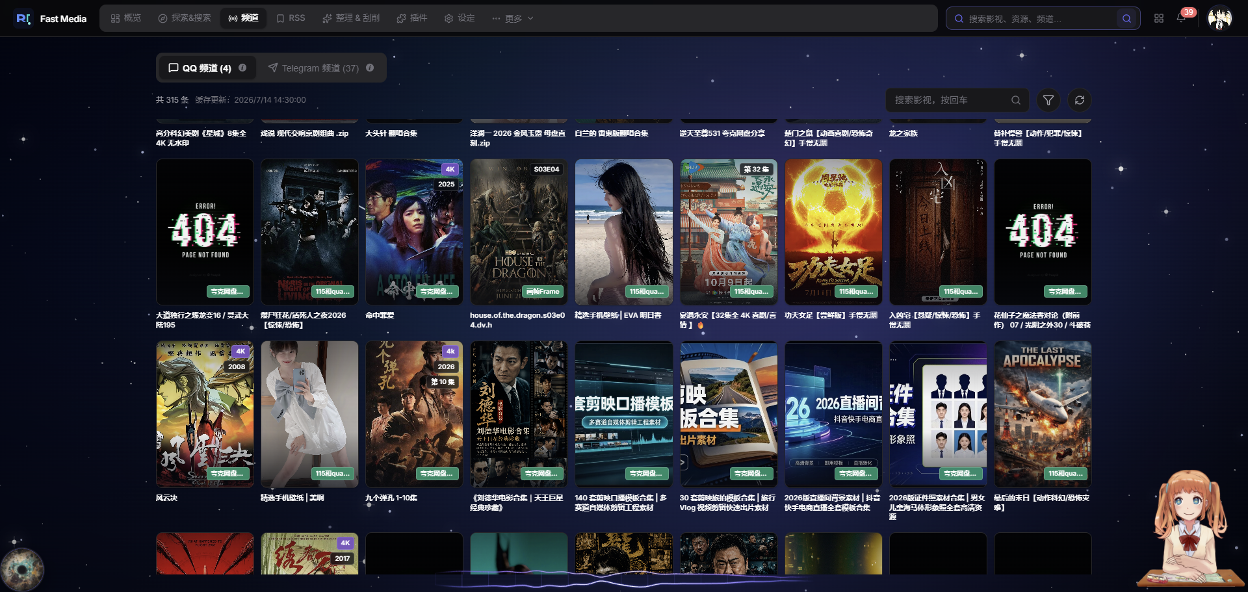Open the 设定 settings menu
This screenshot has height=592, width=1248.
[460, 18]
